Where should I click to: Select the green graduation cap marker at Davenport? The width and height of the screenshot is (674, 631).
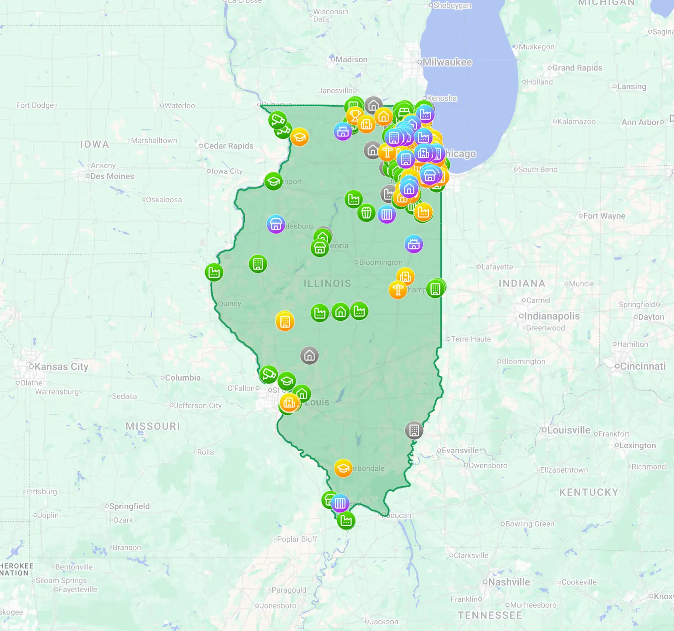click(x=274, y=181)
